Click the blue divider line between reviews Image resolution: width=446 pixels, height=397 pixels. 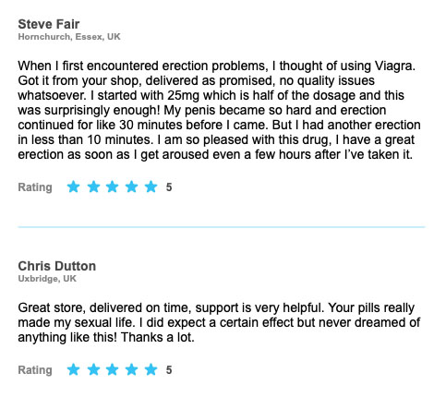coord(222,227)
